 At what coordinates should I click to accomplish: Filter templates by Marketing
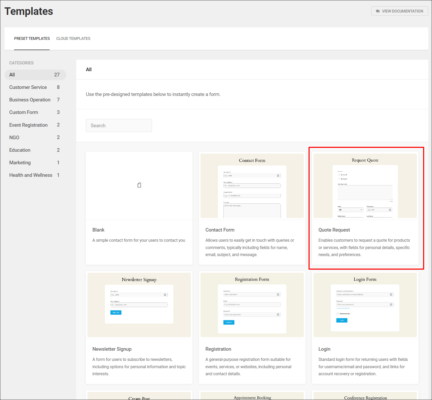click(20, 163)
